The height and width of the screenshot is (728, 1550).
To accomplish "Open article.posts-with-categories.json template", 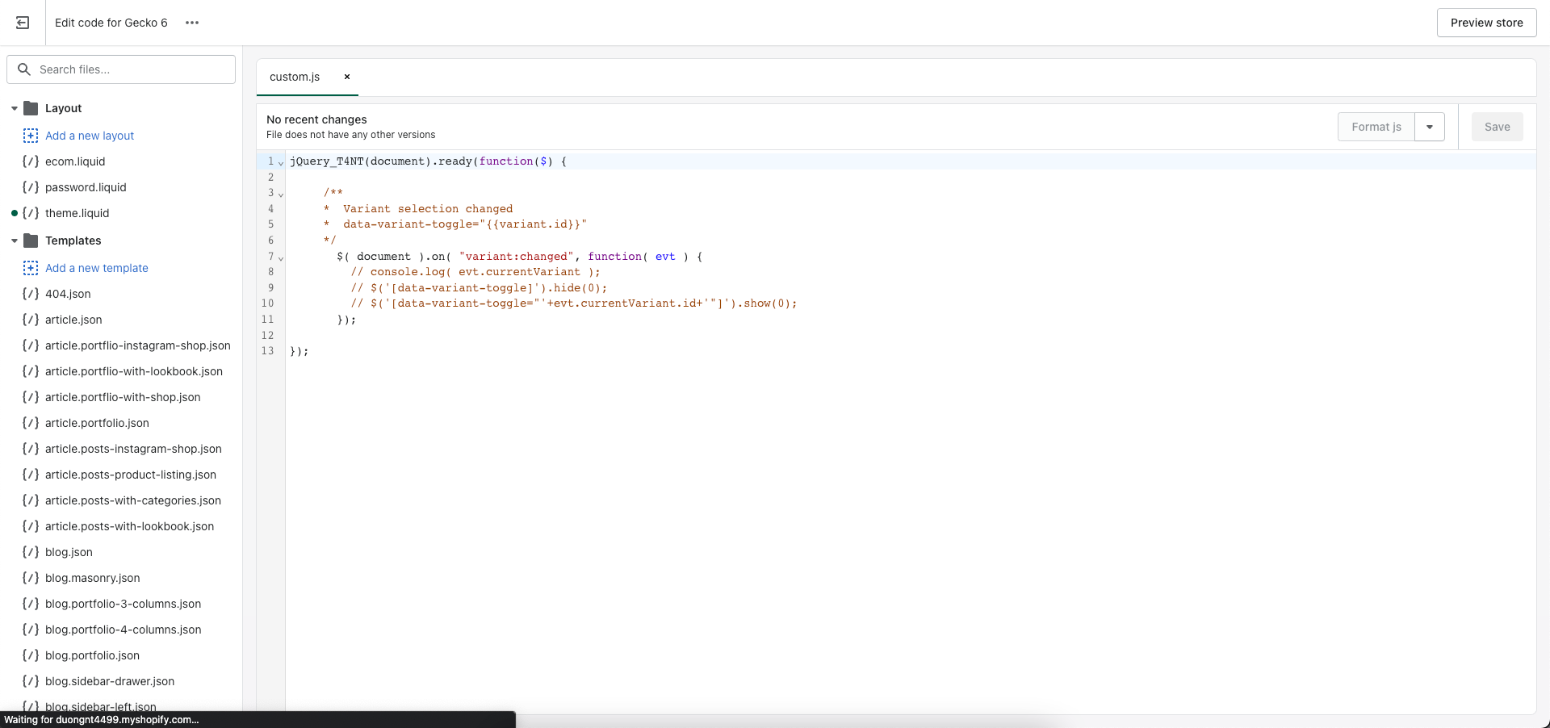I will (x=133, y=500).
